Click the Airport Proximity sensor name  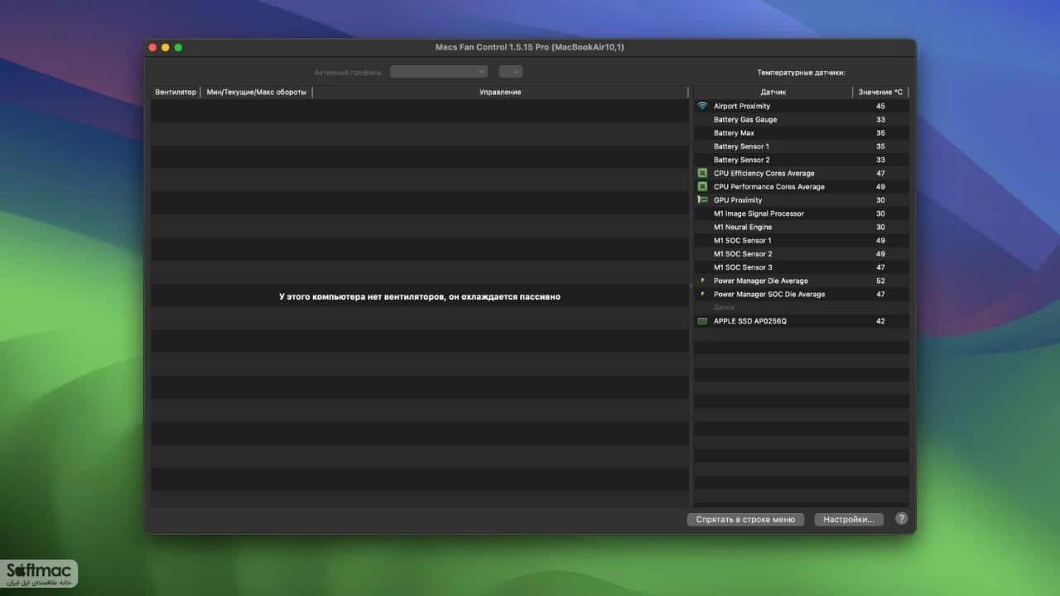(x=742, y=106)
